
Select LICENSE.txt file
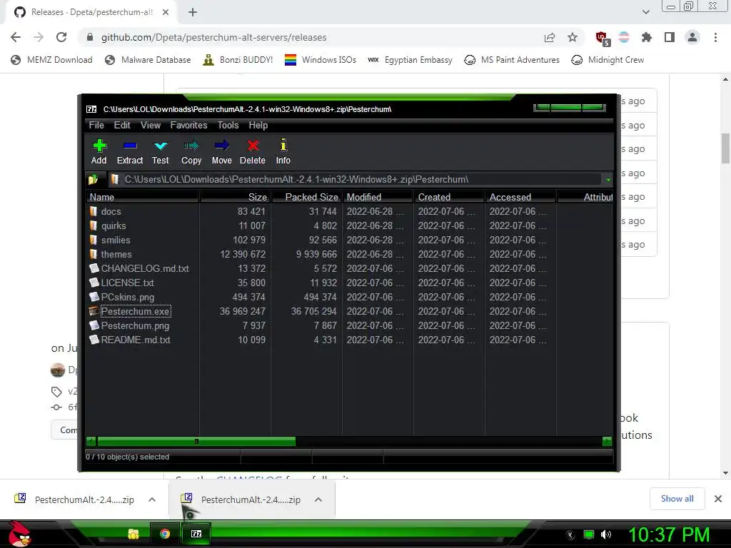pos(127,283)
